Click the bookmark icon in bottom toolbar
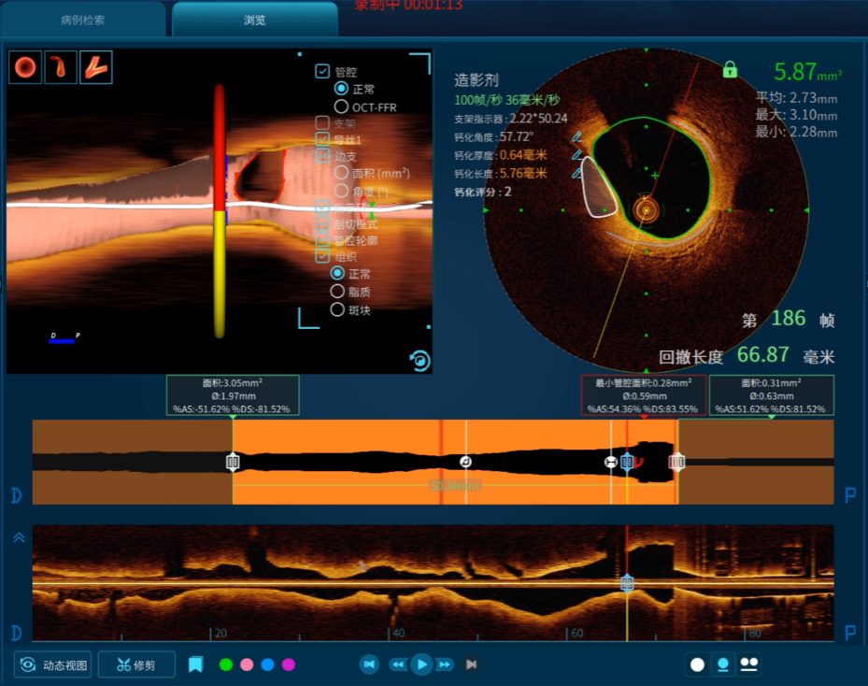868x686 pixels. 195,665
